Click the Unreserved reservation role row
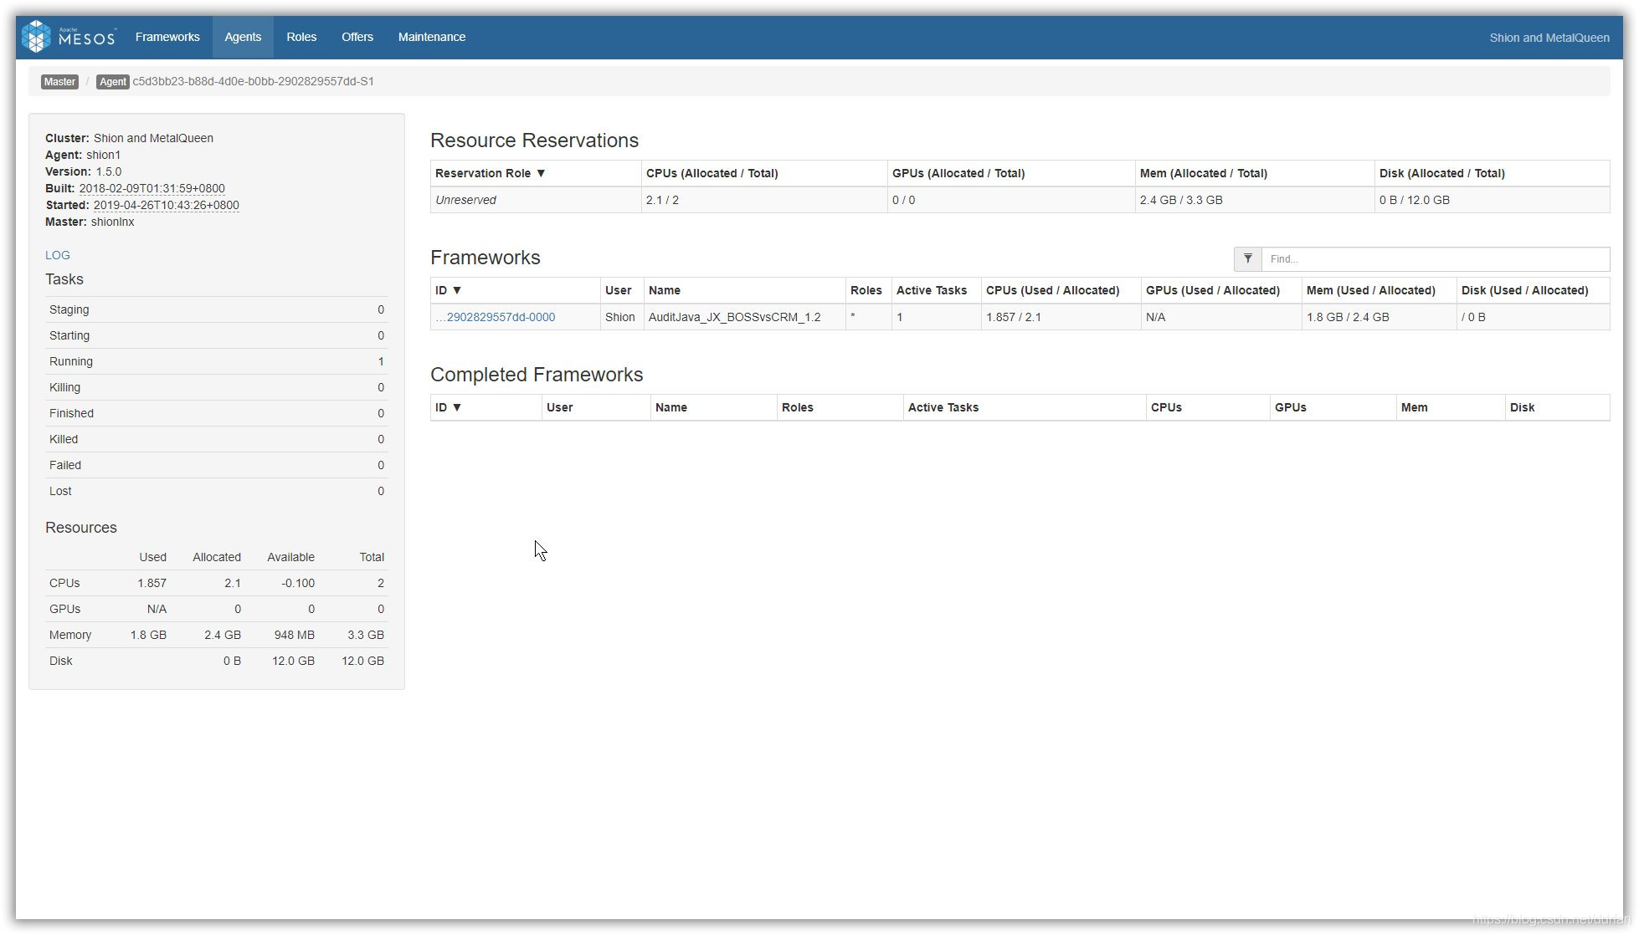 click(1019, 199)
